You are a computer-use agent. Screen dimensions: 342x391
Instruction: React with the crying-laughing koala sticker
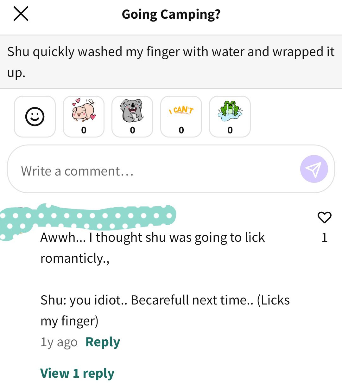pos(132,117)
